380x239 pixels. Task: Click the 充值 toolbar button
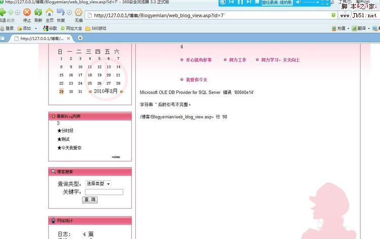click(x=338, y=28)
